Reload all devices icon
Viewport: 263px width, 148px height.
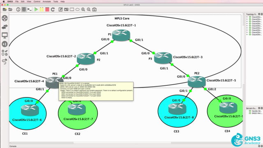[x=53, y=9]
